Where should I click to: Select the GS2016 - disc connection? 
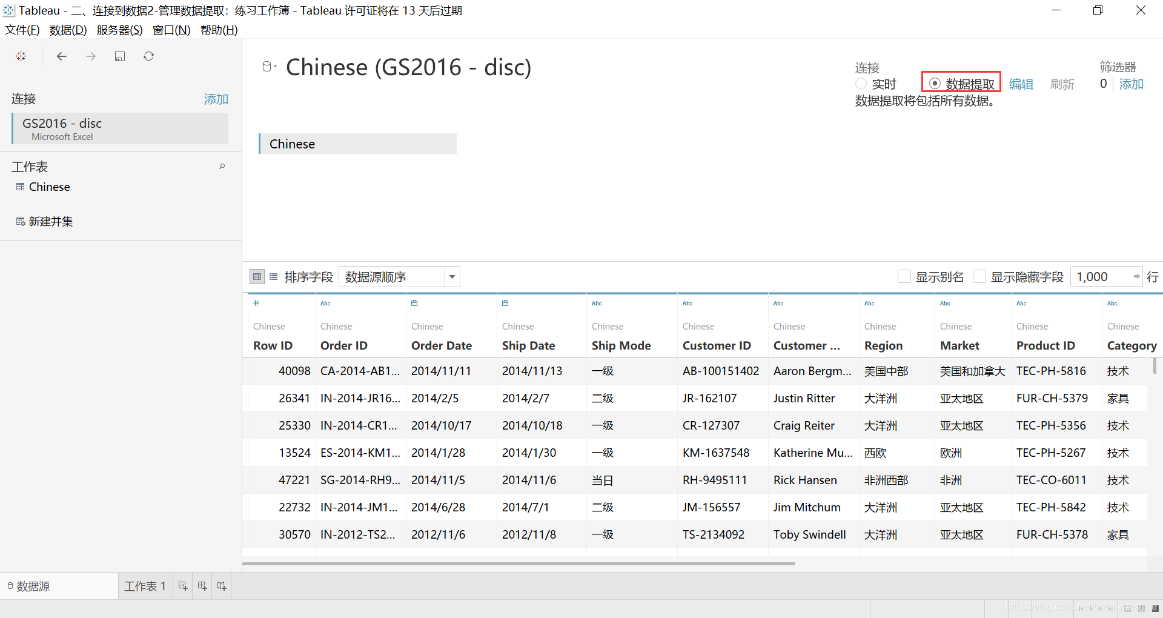pos(120,128)
